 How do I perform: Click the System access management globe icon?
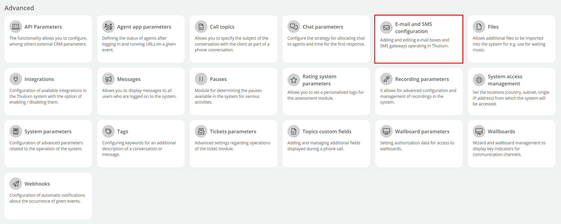coord(479,80)
